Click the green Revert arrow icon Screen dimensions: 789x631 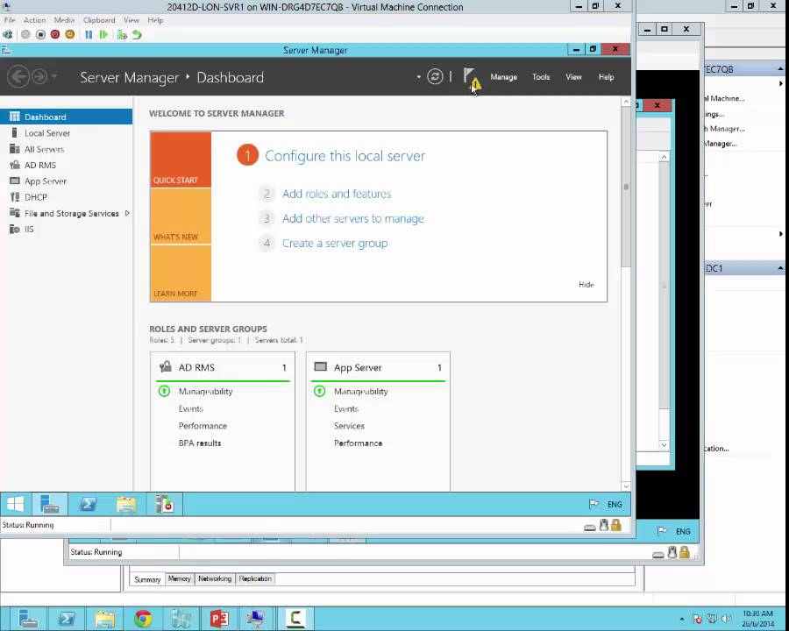(x=137, y=35)
